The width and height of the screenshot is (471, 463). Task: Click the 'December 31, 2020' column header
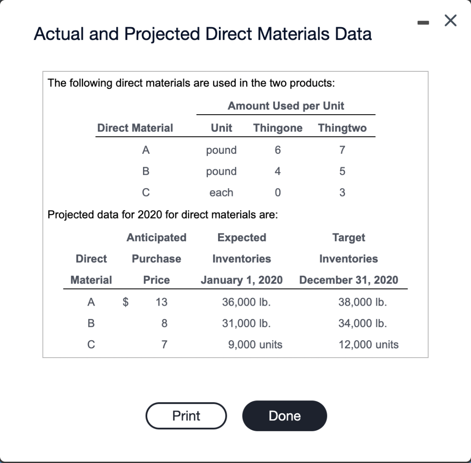[349, 280]
